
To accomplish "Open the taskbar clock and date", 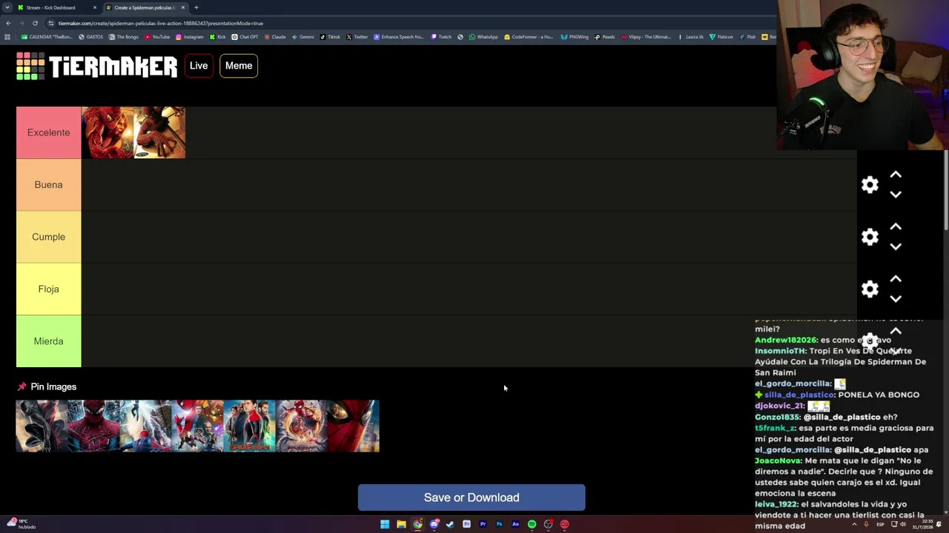I will point(922,524).
